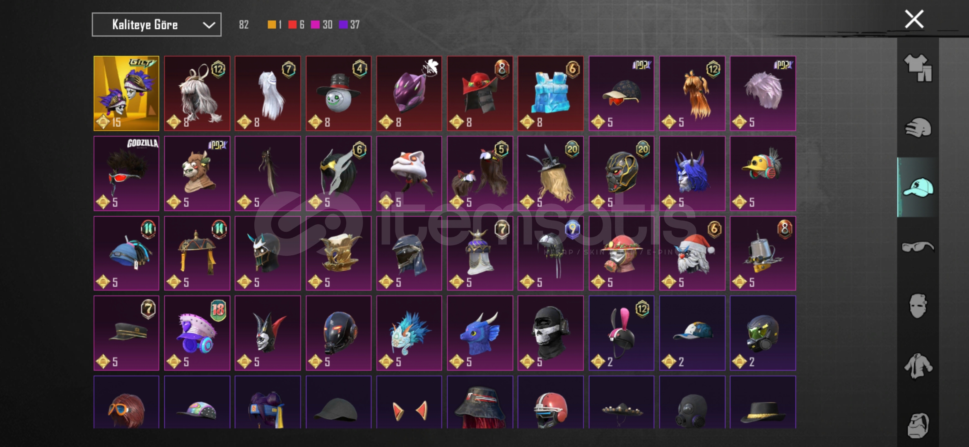Select the Santa hat bearded mask item
969x447 pixels.
coord(692,253)
